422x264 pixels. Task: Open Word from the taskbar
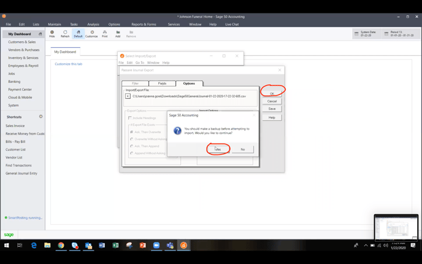pos(102,246)
